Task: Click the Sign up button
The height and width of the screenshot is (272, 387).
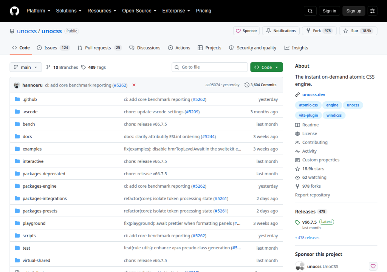Action: pos(354,11)
